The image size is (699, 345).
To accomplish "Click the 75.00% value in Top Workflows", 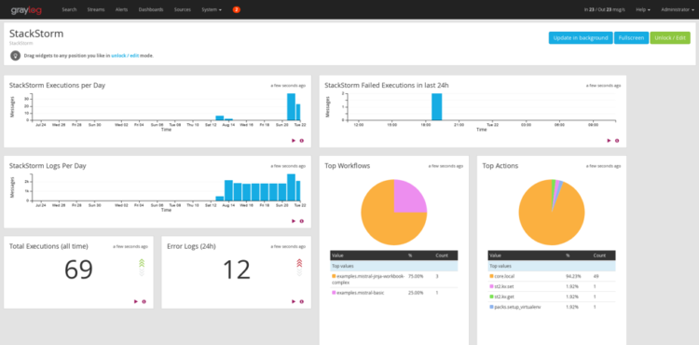I will pos(415,276).
